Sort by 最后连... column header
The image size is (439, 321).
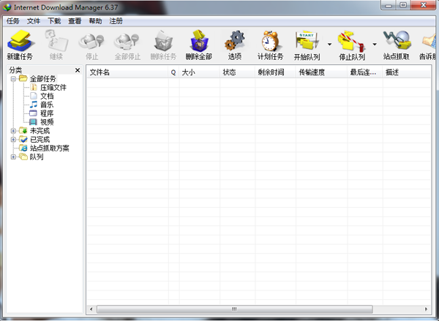point(365,72)
